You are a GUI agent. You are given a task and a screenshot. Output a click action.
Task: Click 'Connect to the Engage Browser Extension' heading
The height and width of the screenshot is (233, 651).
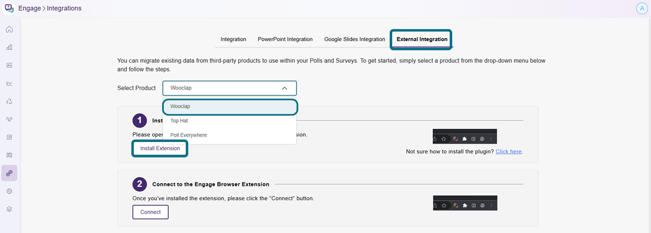[211, 184]
